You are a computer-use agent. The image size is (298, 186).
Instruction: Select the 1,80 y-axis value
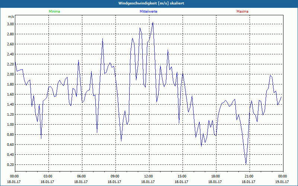point(10,84)
